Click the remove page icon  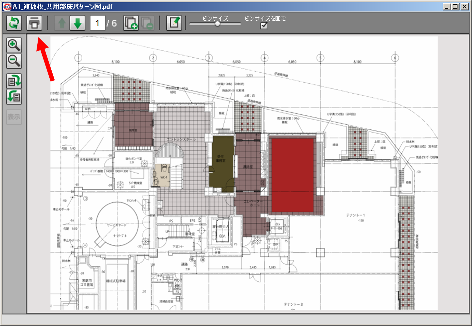click(147, 23)
